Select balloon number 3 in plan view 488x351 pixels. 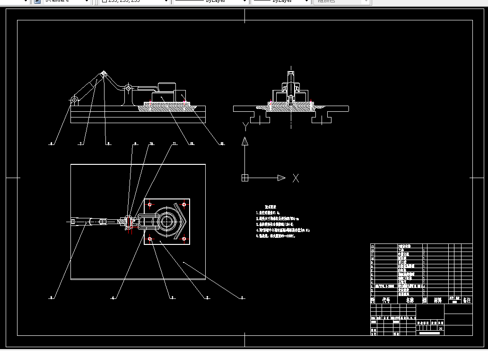pos(173,297)
